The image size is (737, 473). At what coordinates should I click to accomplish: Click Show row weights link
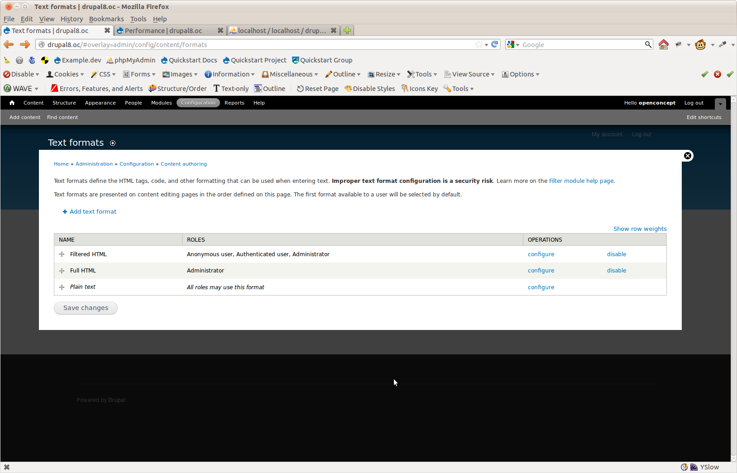[640, 229]
